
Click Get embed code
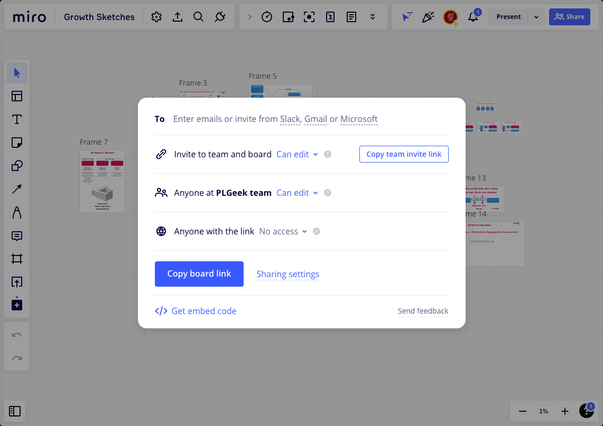(x=196, y=311)
